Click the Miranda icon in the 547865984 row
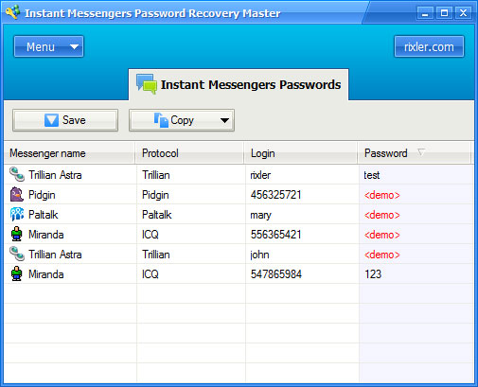 tap(16, 273)
